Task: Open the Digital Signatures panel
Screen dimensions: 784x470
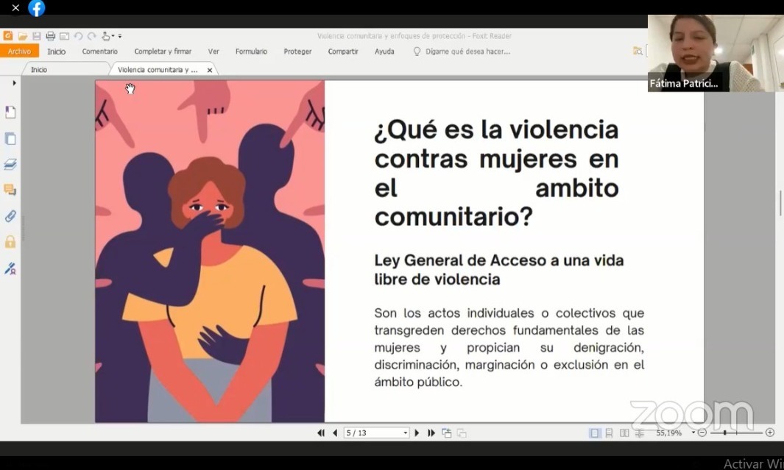Action: (x=10, y=268)
